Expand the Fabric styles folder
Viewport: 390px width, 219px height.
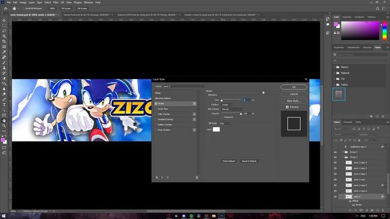click(x=335, y=85)
